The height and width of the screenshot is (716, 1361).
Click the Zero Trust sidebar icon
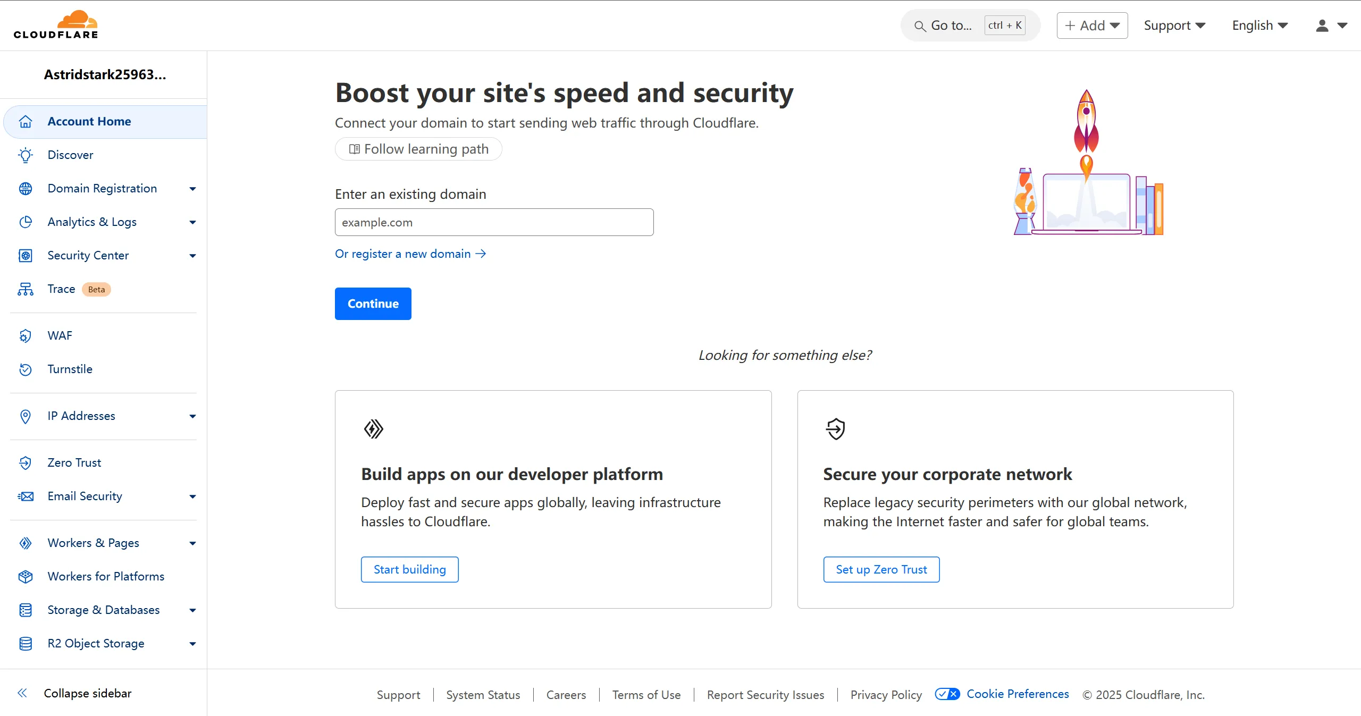pyautogui.click(x=25, y=463)
